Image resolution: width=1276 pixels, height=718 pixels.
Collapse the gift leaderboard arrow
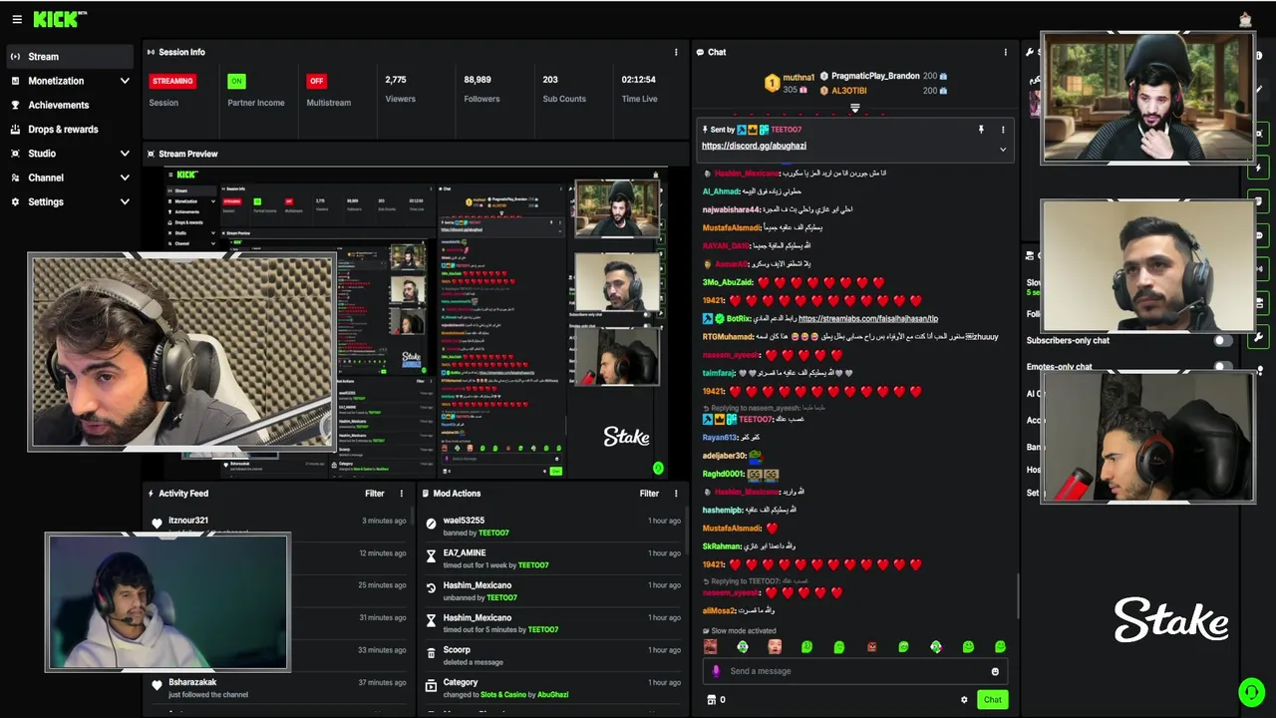[854, 108]
